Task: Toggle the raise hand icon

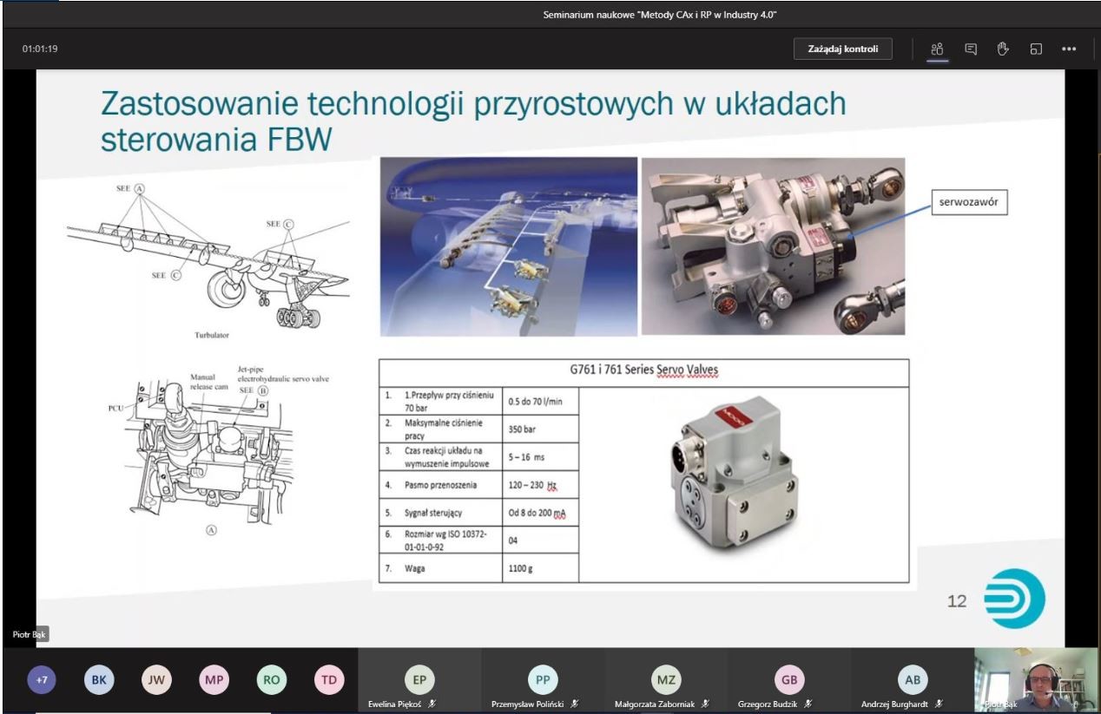Action: tap(1002, 49)
